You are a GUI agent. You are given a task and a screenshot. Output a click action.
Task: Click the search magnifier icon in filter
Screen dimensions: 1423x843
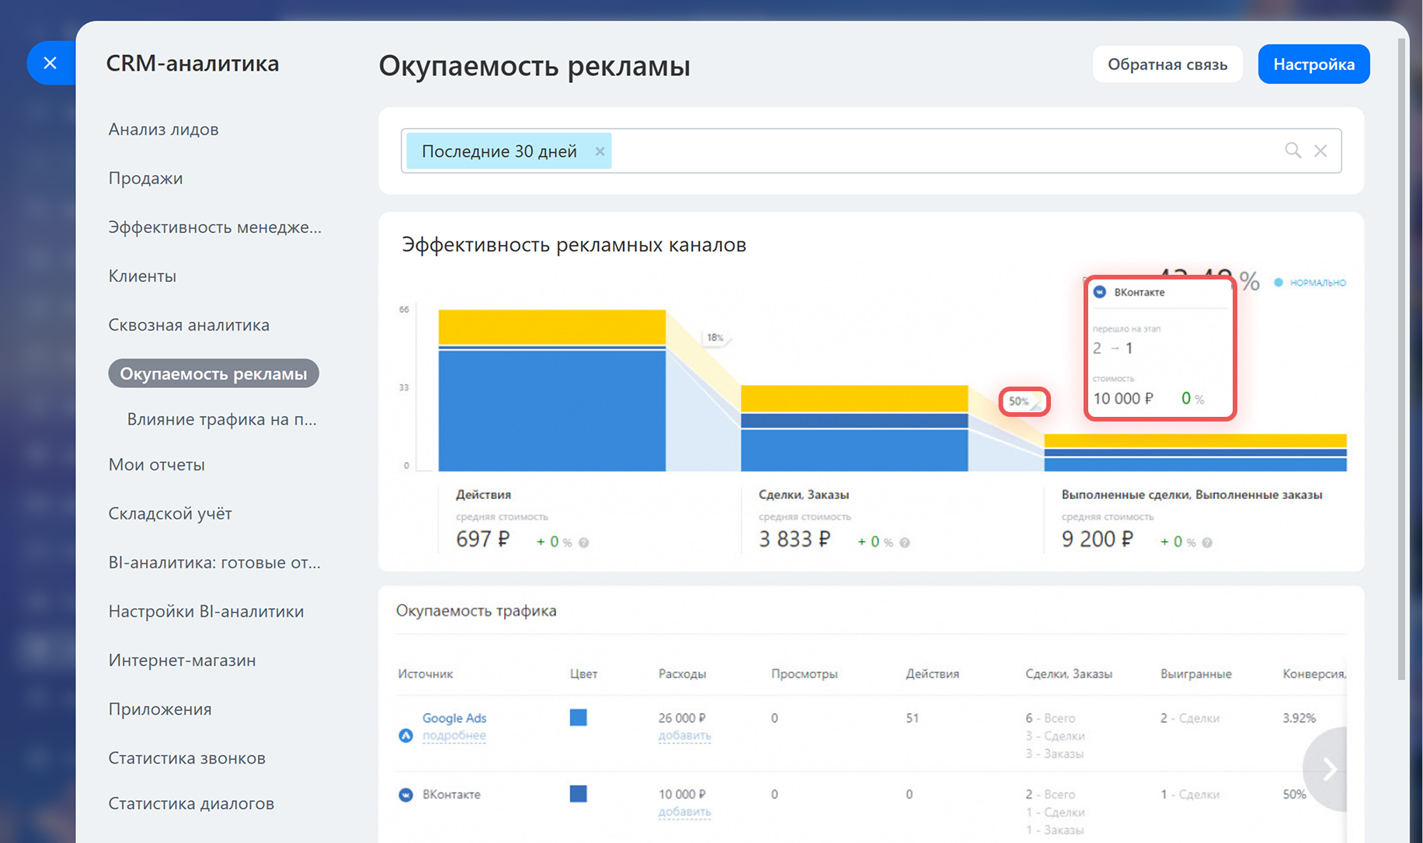[1293, 151]
